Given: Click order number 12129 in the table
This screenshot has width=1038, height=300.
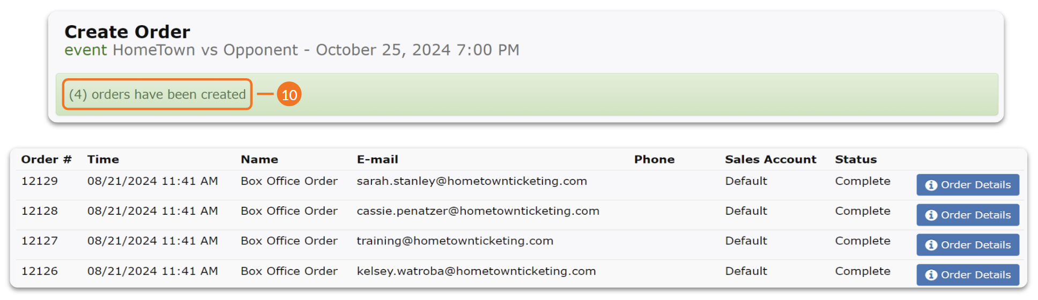Looking at the screenshot, I should pos(40,181).
